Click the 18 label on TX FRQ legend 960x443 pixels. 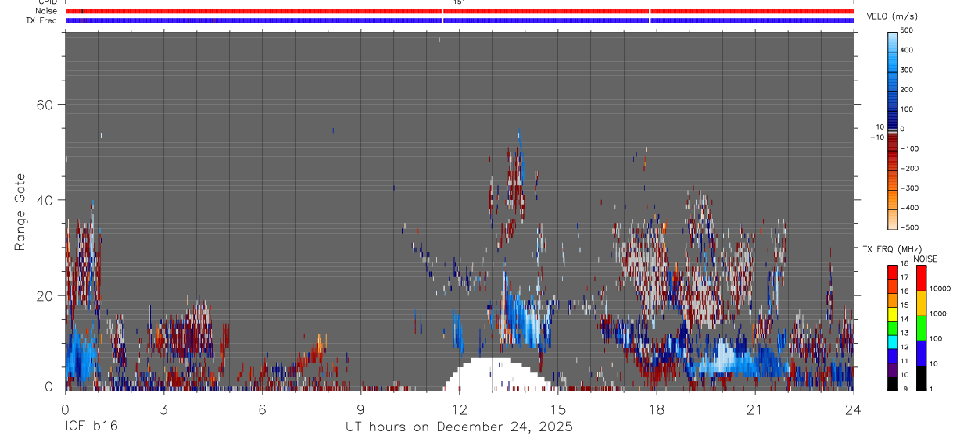point(904,264)
